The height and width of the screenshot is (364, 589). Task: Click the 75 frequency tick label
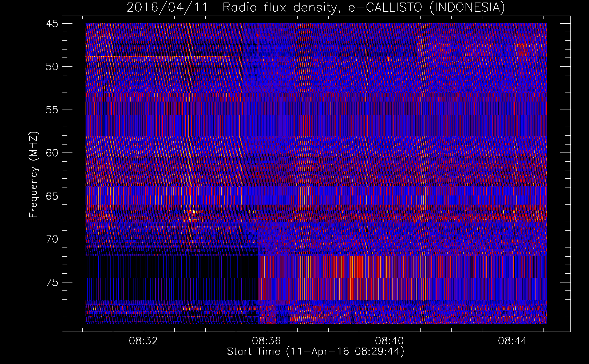click(x=52, y=282)
